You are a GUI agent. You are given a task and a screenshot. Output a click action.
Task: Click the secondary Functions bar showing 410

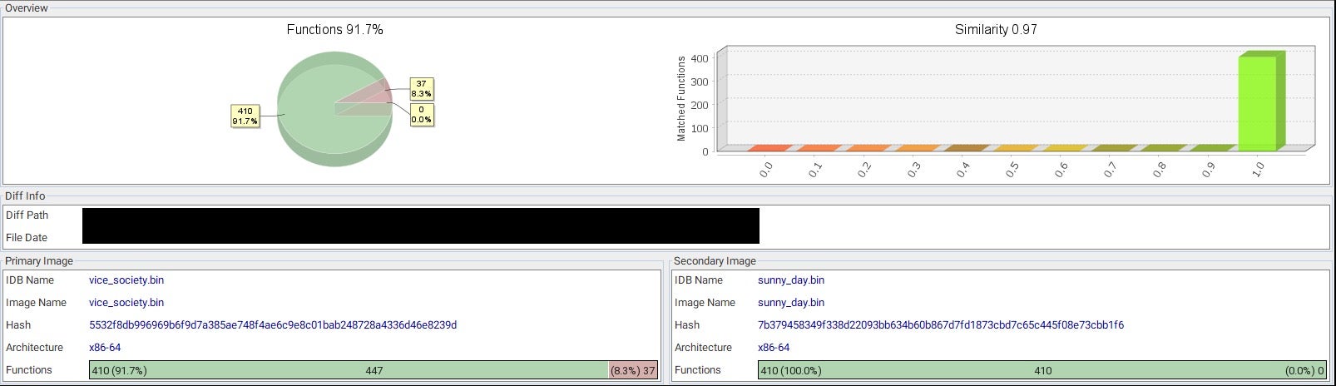pyautogui.click(x=1042, y=370)
